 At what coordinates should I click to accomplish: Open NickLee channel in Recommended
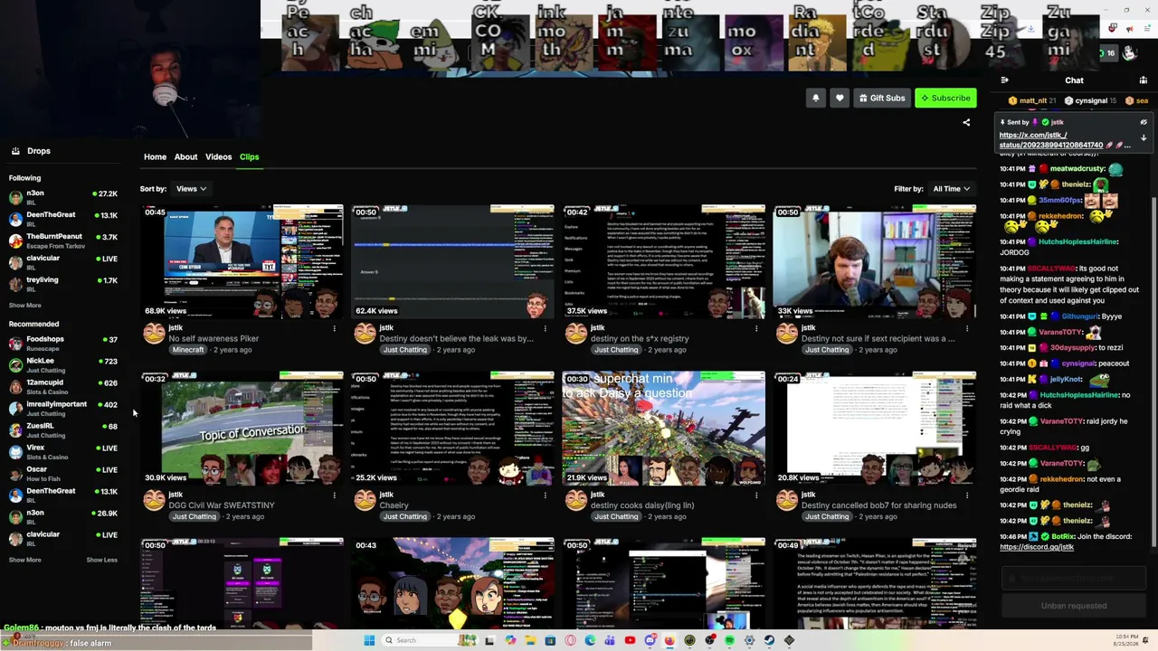[x=63, y=365]
